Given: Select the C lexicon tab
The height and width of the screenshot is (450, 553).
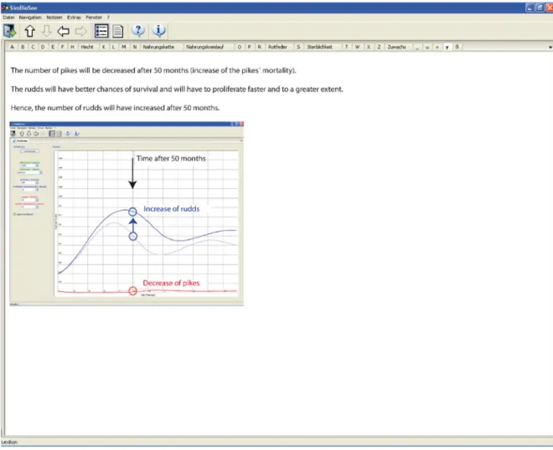Looking at the screenshot, I should 34,47.
